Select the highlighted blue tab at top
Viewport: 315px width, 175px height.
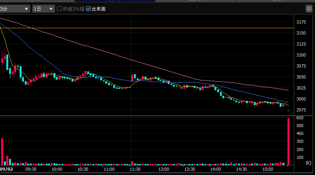(115, 1)
